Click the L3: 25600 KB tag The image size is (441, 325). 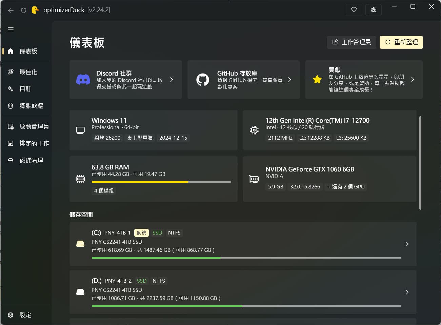click(x=351, y=138)
